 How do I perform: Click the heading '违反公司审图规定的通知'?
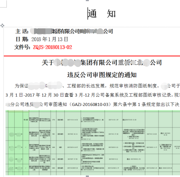[102, 75]
